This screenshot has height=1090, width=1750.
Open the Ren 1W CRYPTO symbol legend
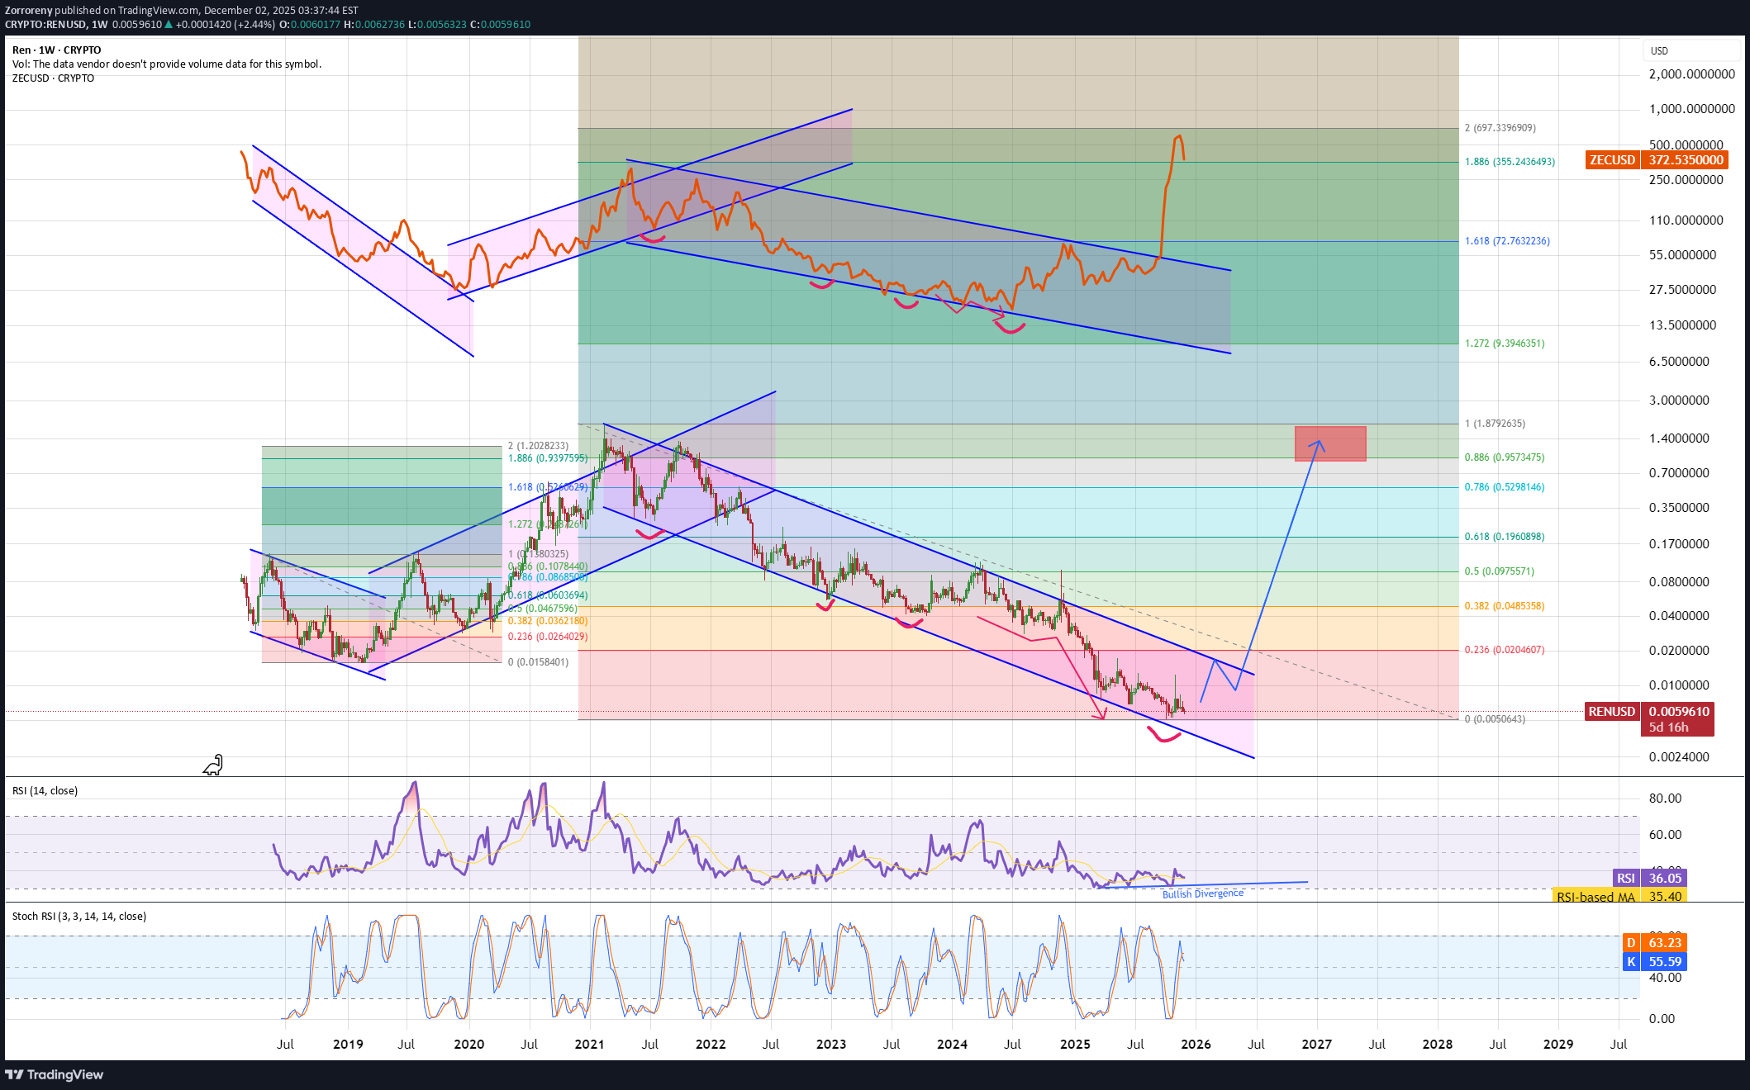click(x=57, y=50)
